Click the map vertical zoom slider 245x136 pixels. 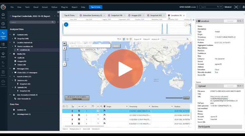pos(65,56)
